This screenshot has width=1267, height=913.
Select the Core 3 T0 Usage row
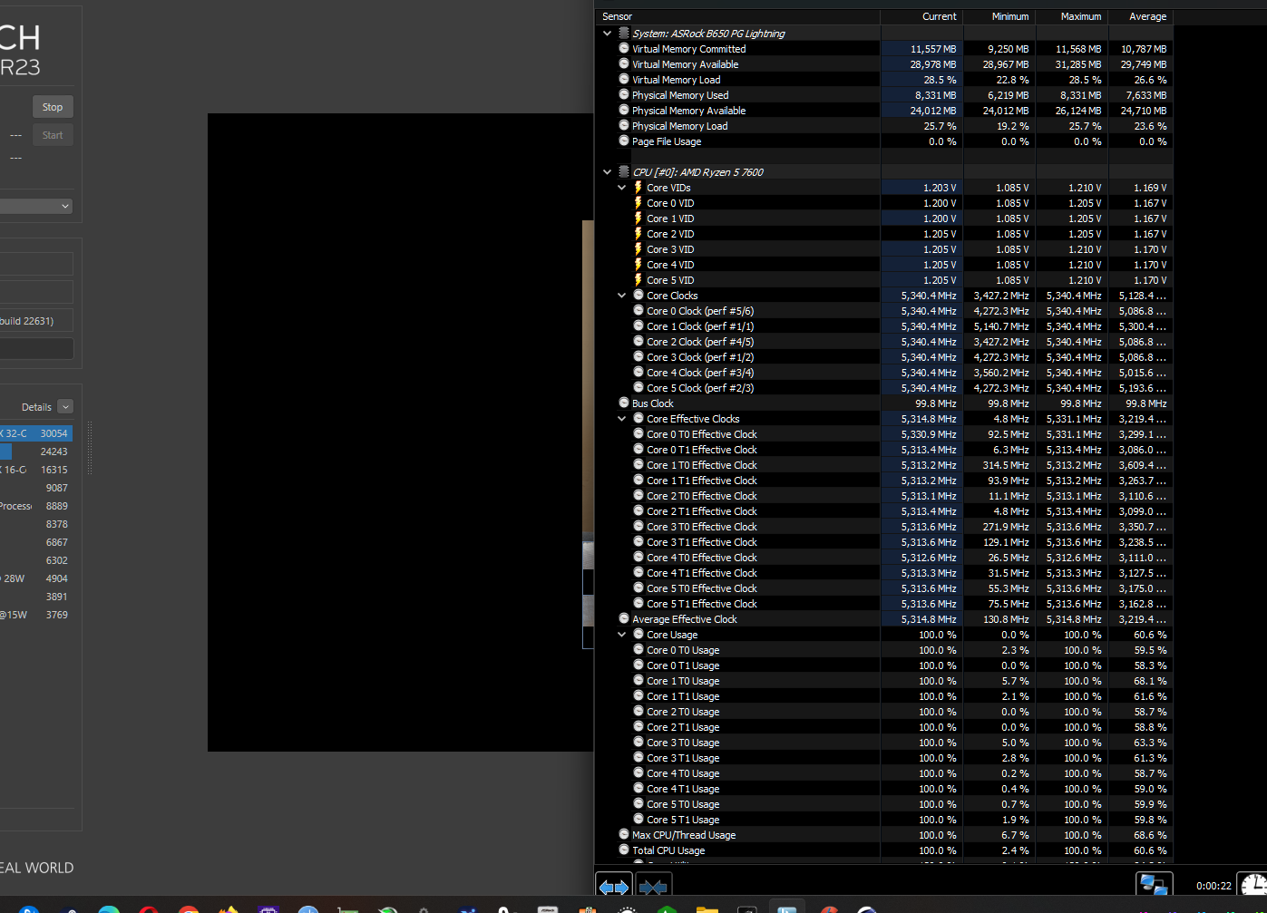point(885,743)
